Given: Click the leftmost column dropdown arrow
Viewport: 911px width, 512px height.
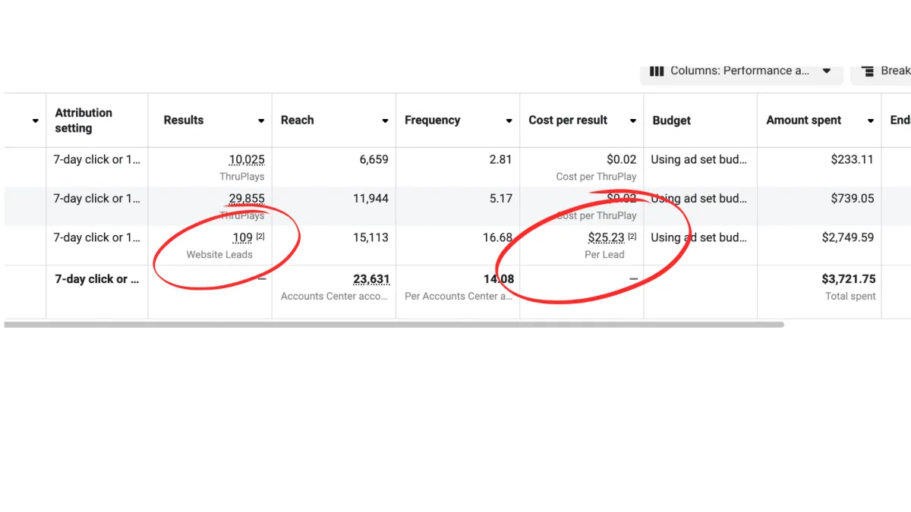Looking at the screenshot, I should pos(35,121).
